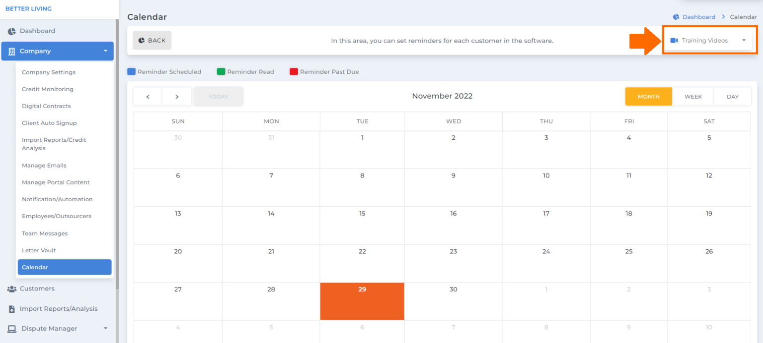
Task: Open Company Settings from the sidebar menu
Action: click(48, 72)
